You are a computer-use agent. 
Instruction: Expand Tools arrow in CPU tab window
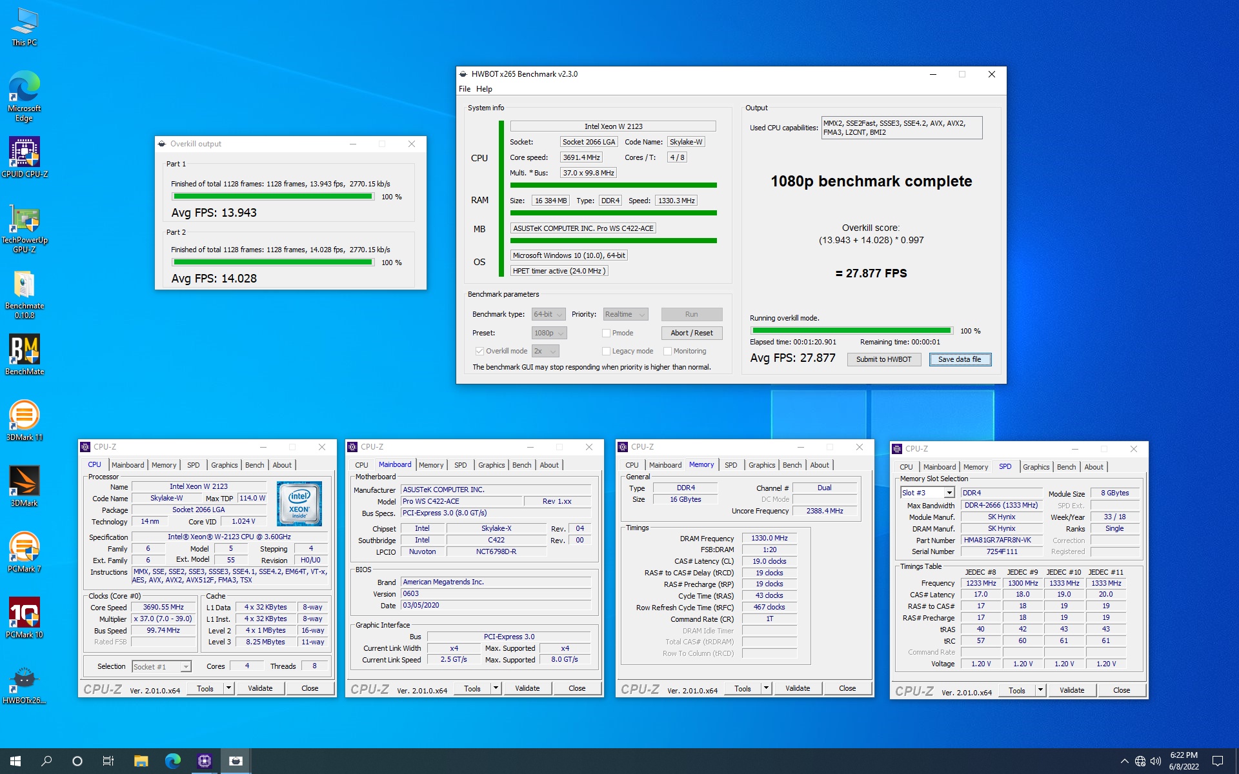pos(228,688)
